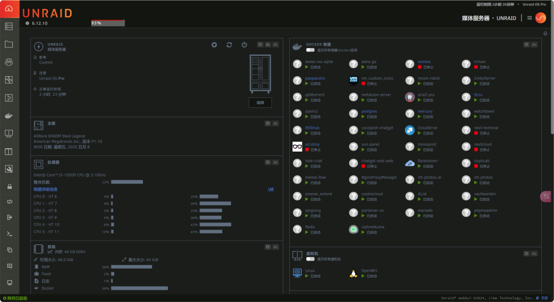Image resolution: width=554 pixels, height=302 pixels.
Task: Open settings gear in Docker containers panel
Action: [x=526, y=44]
